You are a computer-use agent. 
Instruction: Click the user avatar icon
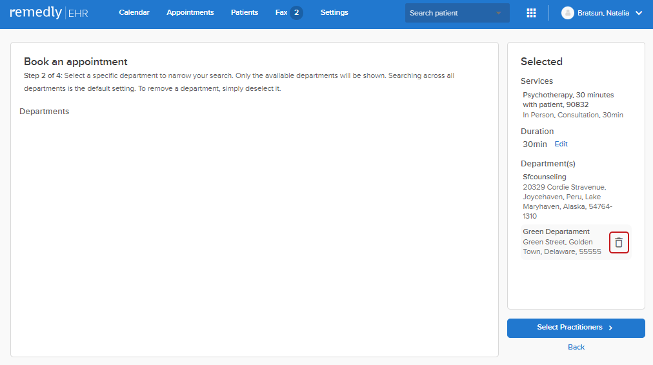point(567,13)
